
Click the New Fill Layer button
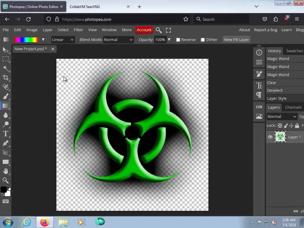[x=236, y=40]
